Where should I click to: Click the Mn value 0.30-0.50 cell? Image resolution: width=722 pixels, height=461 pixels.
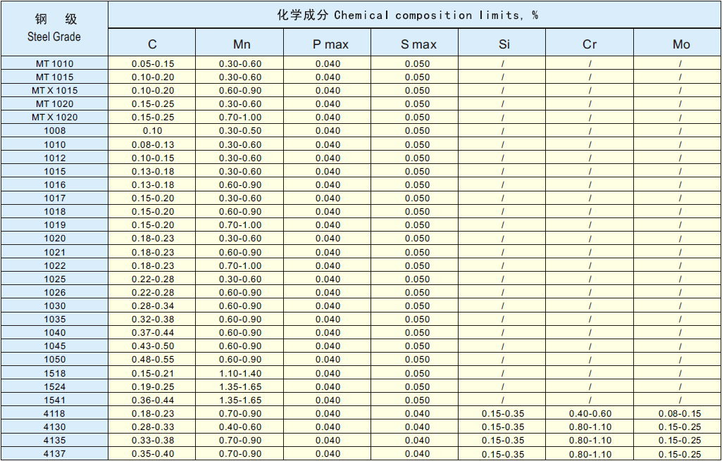[x=239, y=131]
